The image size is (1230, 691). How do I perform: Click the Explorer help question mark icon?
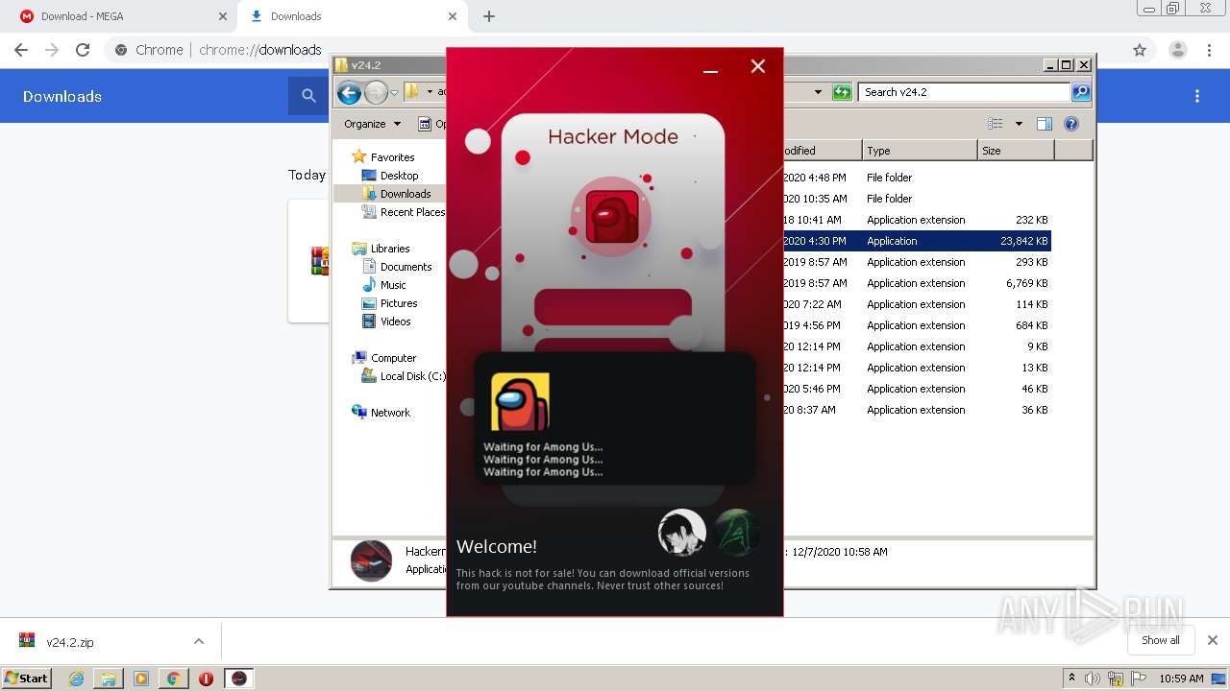click(x=1071, y=124)
